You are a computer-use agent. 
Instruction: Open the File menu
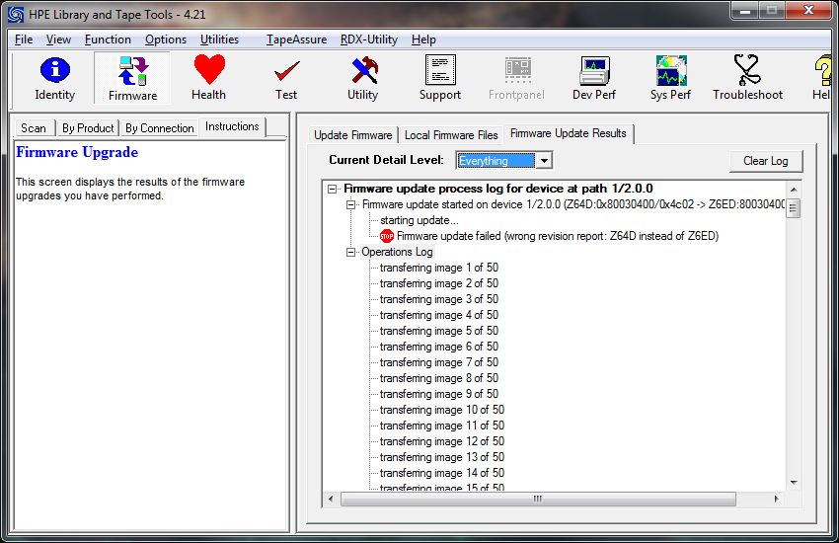pyautogui.click(x=24, y=39)
